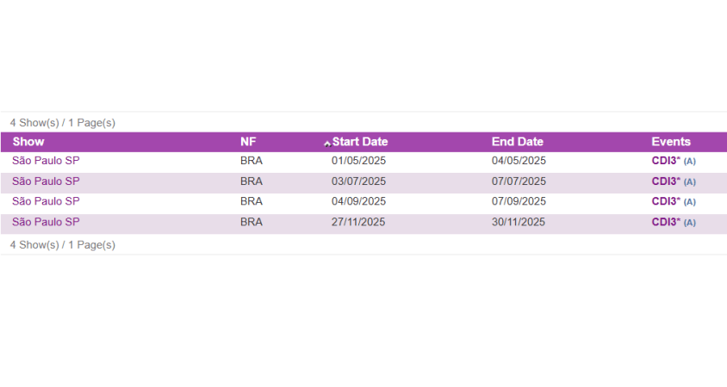The width and height of the screenshot is (727, 387).
Task: Click CDI3* event for the 03/07/2025 show
Action: point(665,181)
